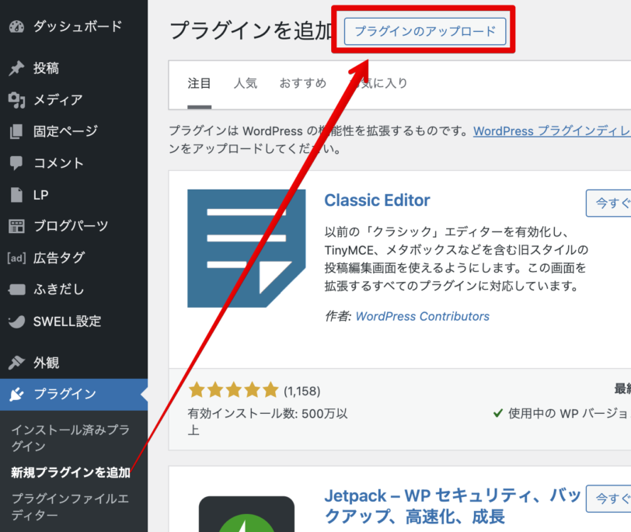
Task: Click the balloon icon beside ふきだし
Action: click(16, 290)
